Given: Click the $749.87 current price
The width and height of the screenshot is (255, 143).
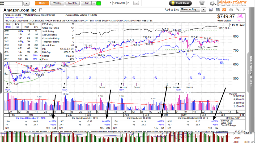Looking at the screenshot, I should 226,16.
